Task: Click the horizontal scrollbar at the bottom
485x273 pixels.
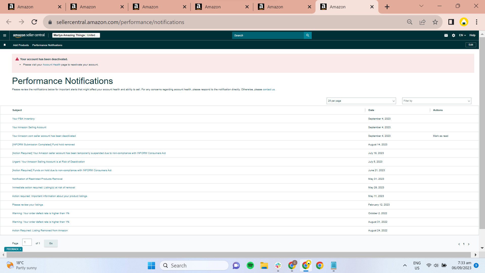Action: 238,255
